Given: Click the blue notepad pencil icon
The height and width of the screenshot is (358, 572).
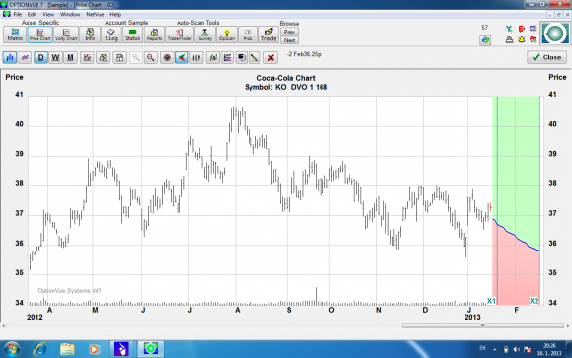Looking at the screenshot, I should (534, 28).
